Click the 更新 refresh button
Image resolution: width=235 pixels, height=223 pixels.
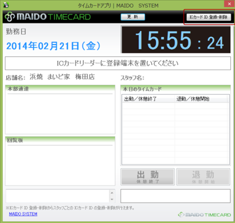pos(132,17)
